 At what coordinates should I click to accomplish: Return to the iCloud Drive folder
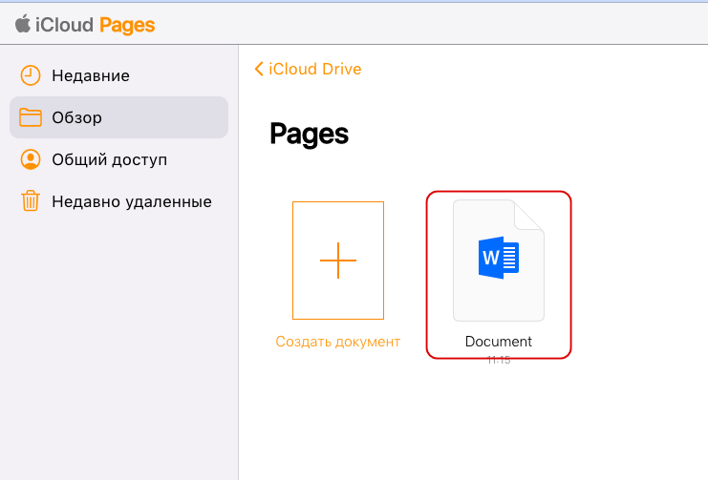tap(314, 69)
